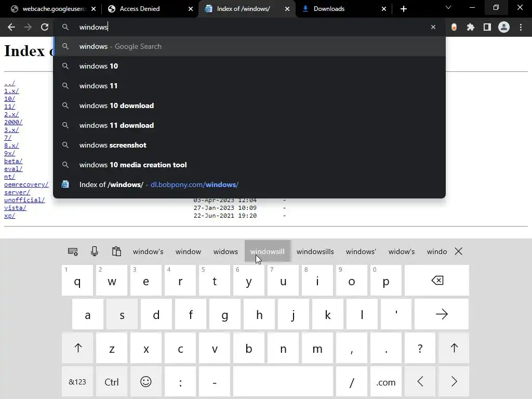Open the emoji smiley key
Screen dimensions: 532x399
(x=146, y=382)
